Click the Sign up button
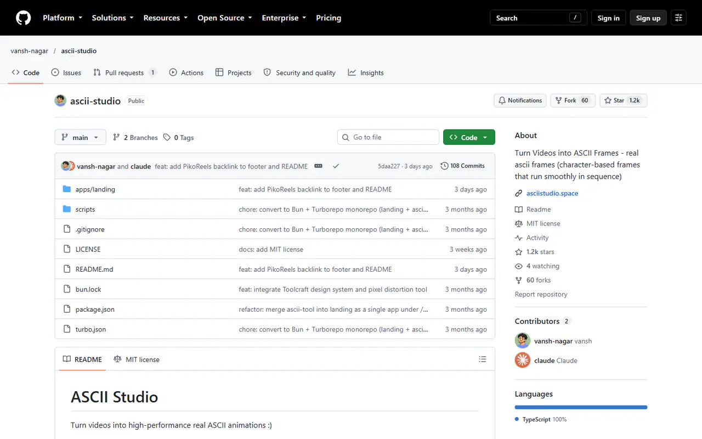Viewport: 702px width, 439px height. [648, 18]
